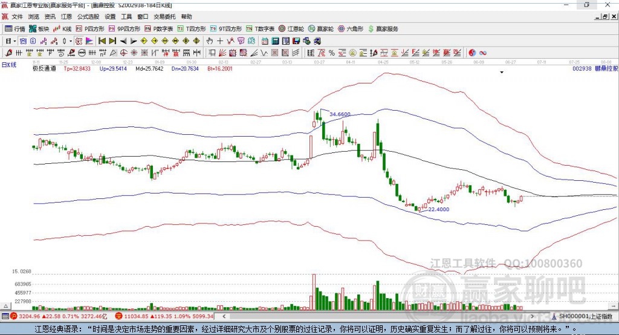619x335 pixels.
Task: Open the 窗口 menu
Action: [143, 16]
